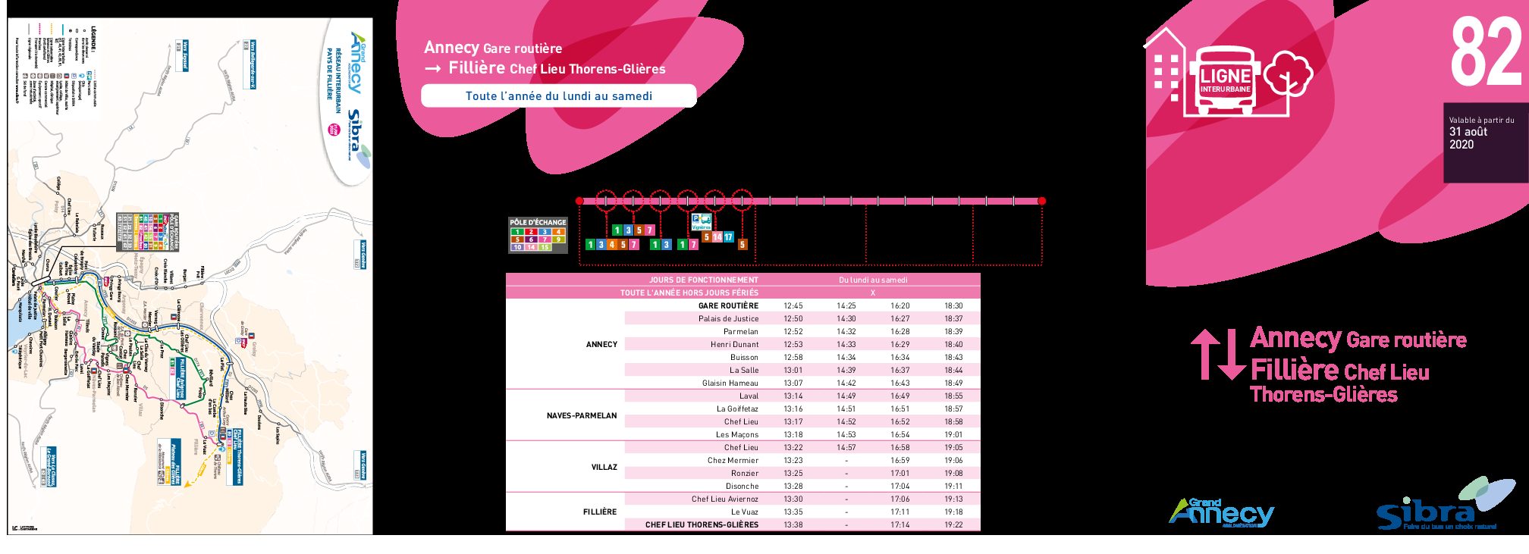Click the 16:34 time in Buisson row

point(900,357)
